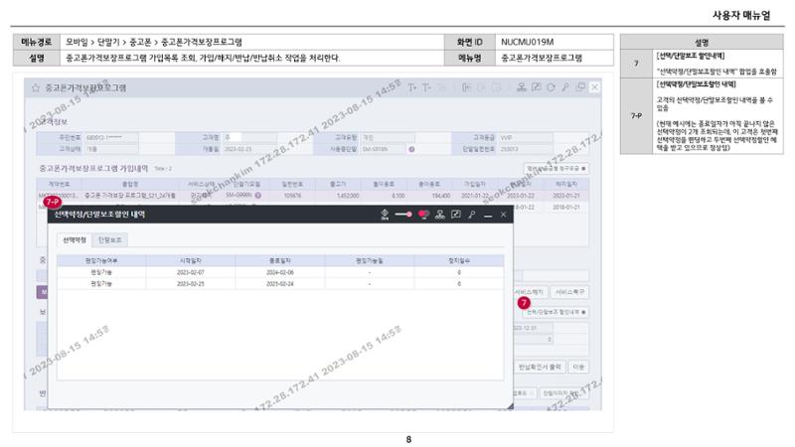Click the 서비스복구 button
Viewport: 795px width, 447px height.
click(569, 292)
